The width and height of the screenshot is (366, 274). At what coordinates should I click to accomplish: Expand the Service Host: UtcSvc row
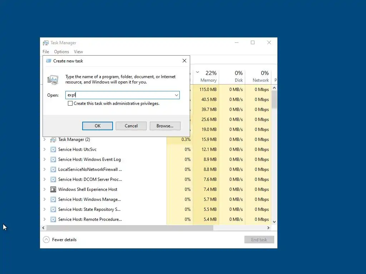[45, 149]
